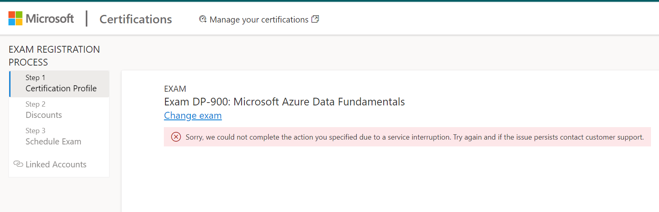Select the Exam Registration Process heading
This screenshot has width=659, height=212.
[x=54, y=56]
